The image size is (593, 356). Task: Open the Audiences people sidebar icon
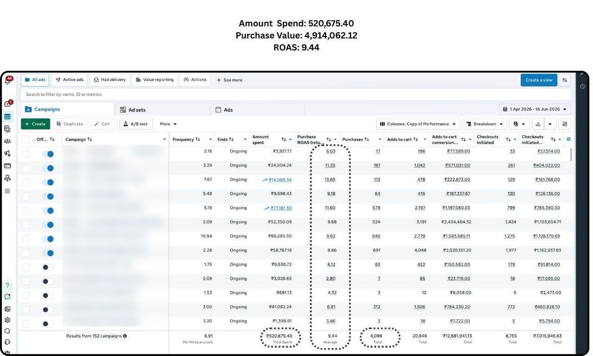(x=7, y=141)
